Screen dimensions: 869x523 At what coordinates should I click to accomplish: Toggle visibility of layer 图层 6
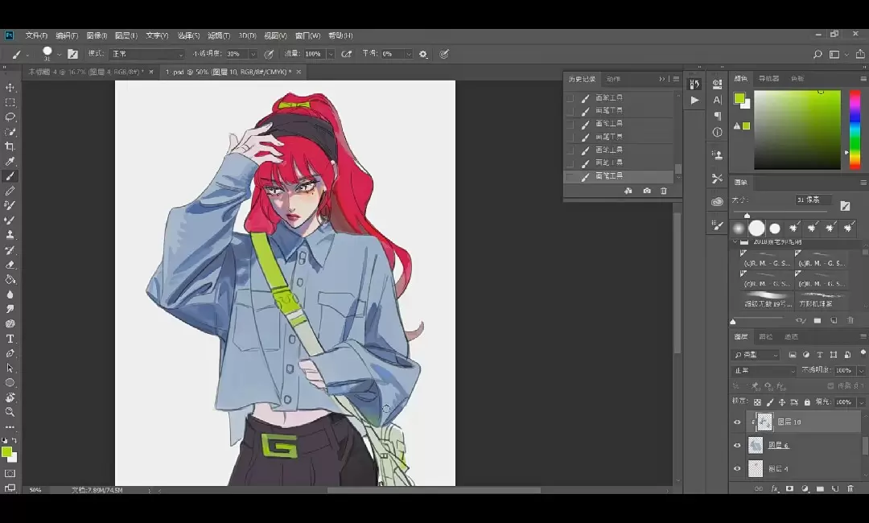(x=737, y=445)
